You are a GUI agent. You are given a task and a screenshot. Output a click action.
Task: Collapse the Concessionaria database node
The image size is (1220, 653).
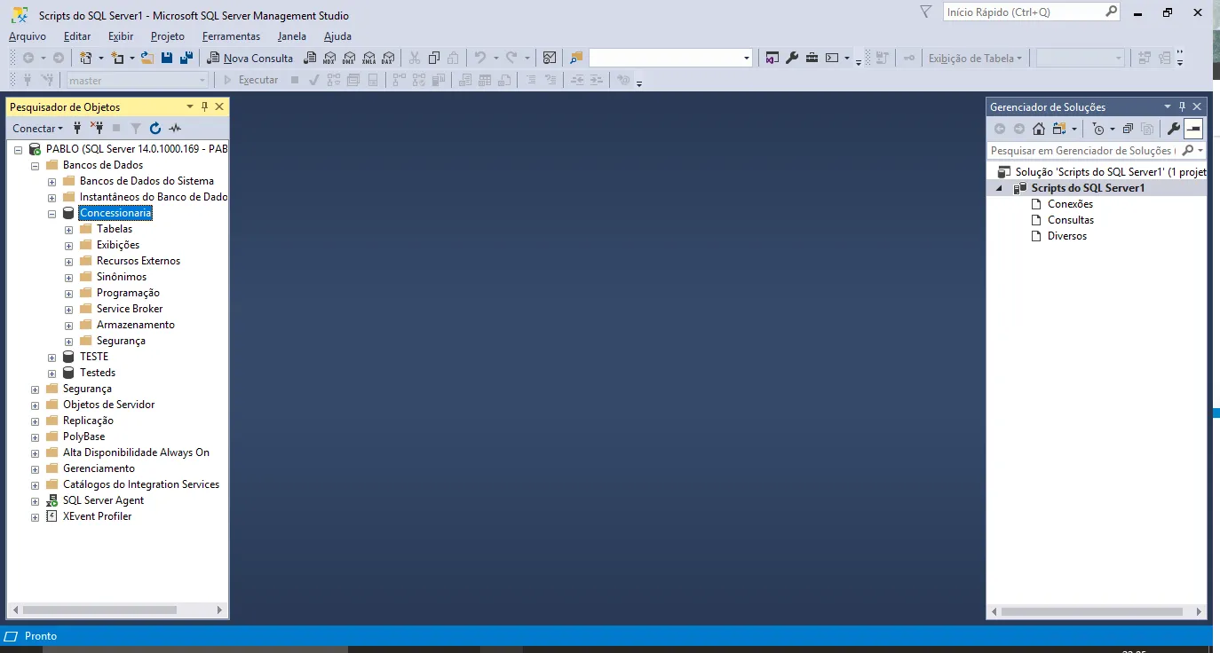pos(52,214)
